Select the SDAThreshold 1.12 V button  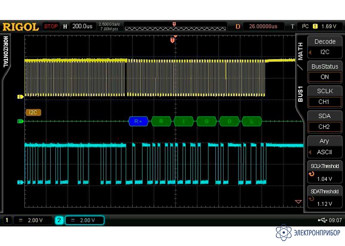click(x=325, y=197)
